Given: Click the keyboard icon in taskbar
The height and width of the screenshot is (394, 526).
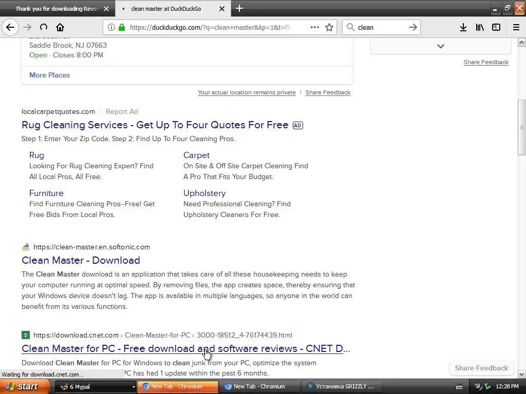Looking at the screenshot, I should pyautogui.click(x=459, y=387).
